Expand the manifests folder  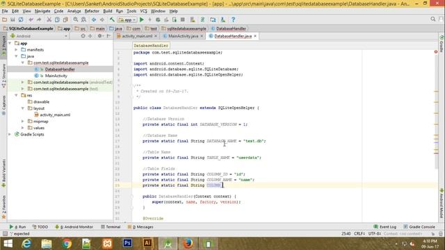click(x=16, y=50)
